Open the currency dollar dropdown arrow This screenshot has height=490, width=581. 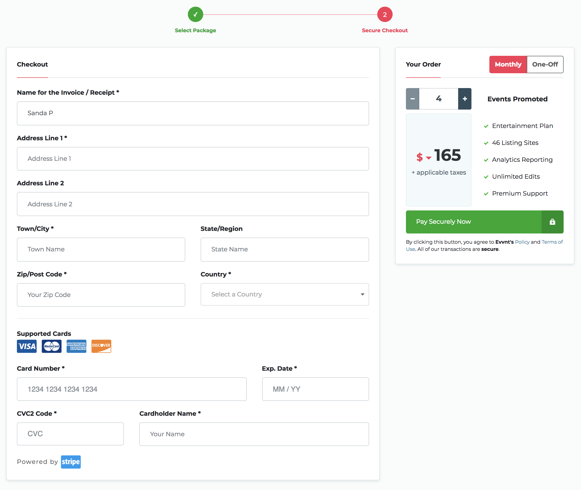428,158
